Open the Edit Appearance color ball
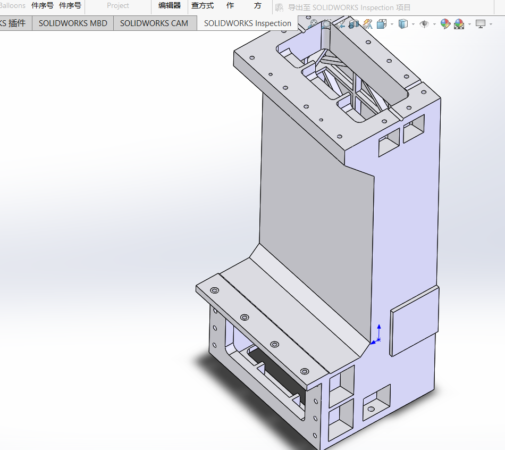505x450 pixels. coord(445,24)
